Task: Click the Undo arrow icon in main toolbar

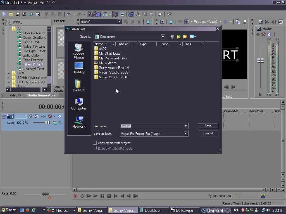Action: 69,14
